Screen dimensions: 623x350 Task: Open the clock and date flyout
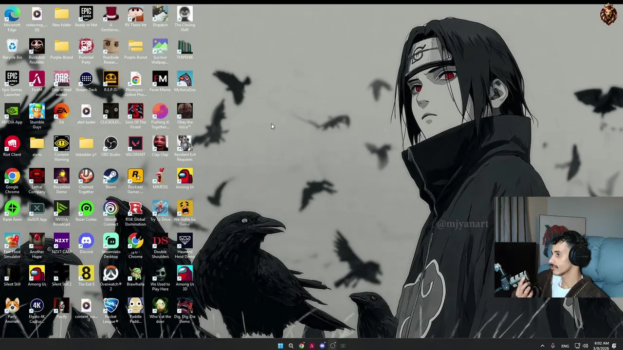(x=601, y=346)
